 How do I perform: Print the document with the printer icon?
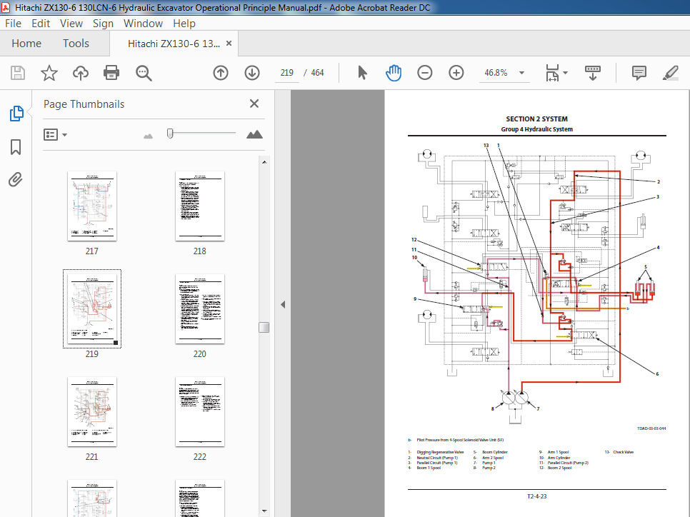coord(111,73)
